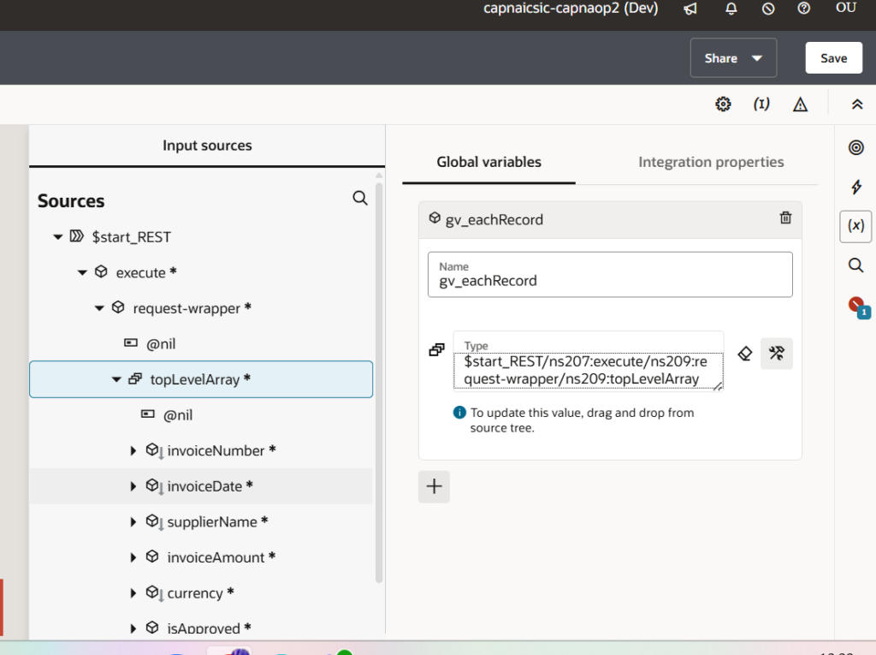Collapse the topLevelArray node

116,379
